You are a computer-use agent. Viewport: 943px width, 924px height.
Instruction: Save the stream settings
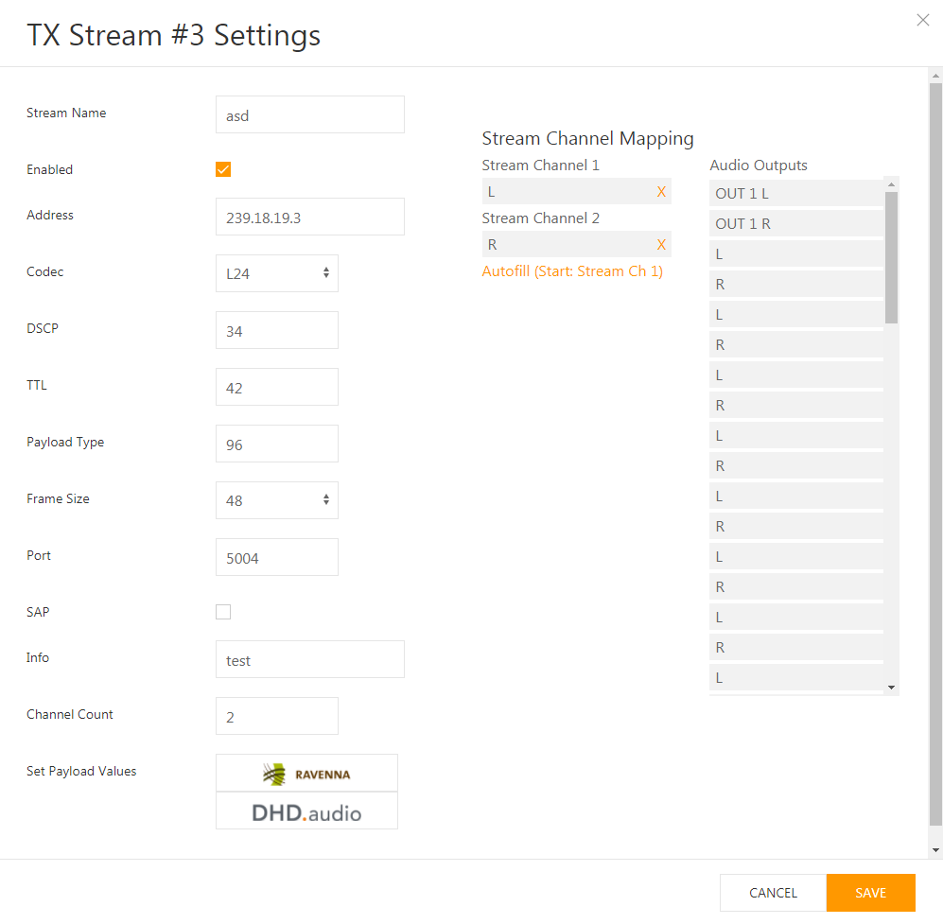point(871,893)
